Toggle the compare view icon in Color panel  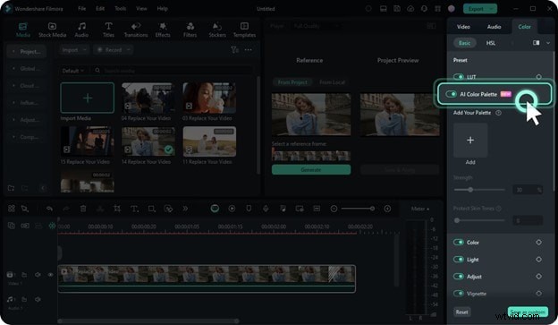[x=536, y=43]
